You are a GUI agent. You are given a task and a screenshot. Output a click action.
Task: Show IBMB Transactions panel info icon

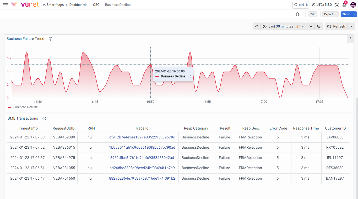click(x=44, y=119)
